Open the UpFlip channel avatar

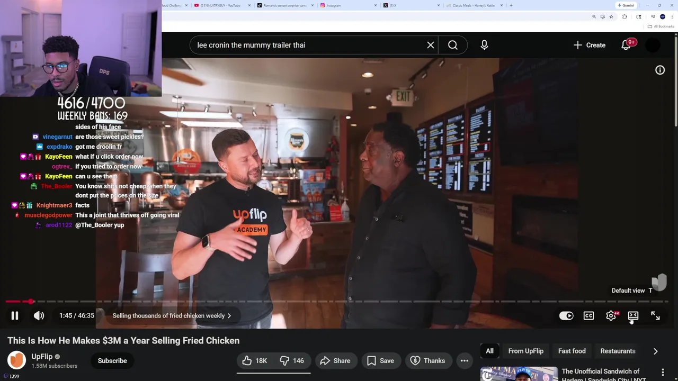[x=16, y=360]
